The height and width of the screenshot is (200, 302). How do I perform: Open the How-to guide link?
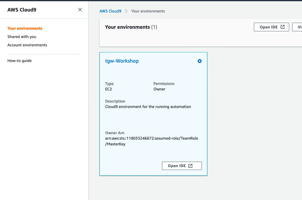(x=19, y=61)
